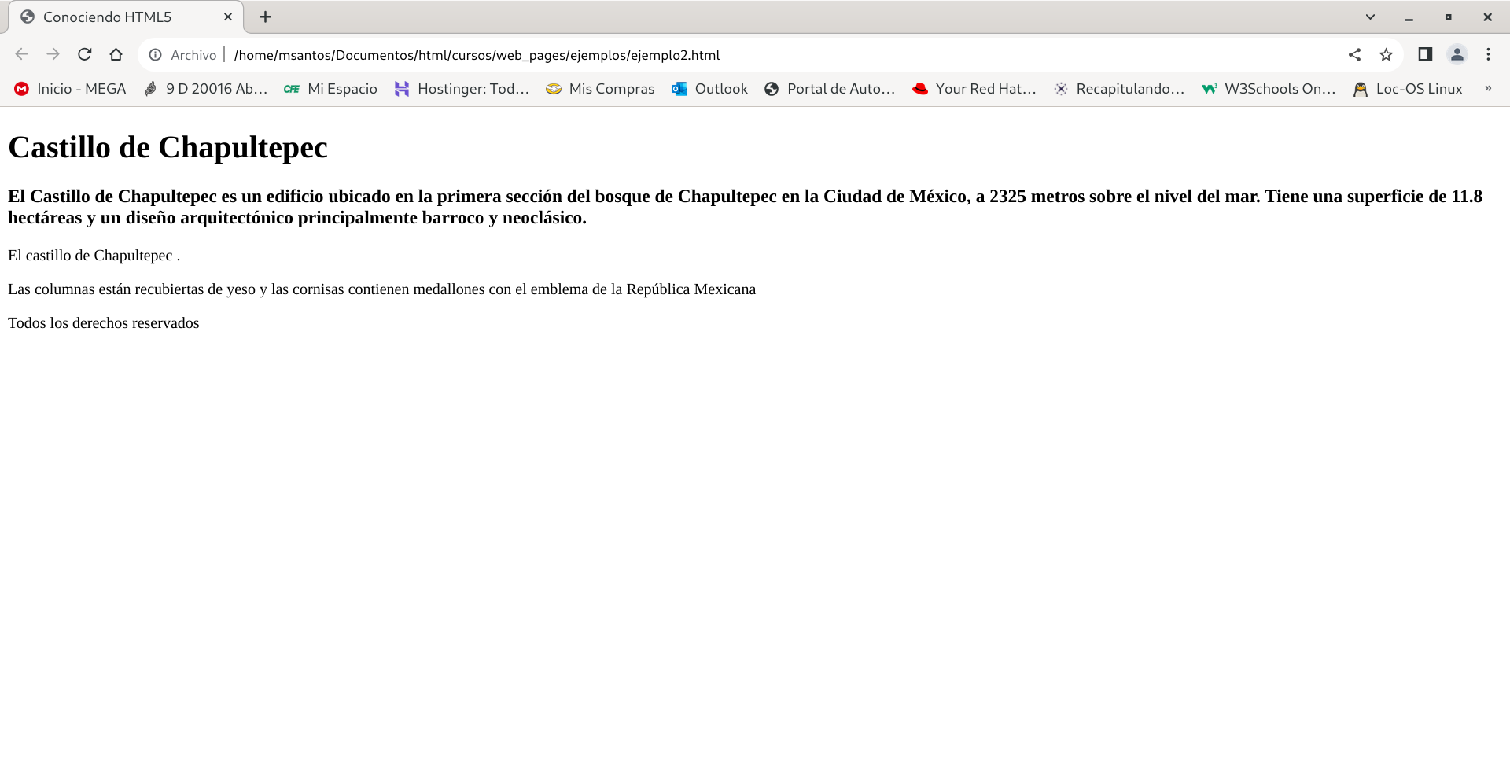Open the W3Schools bookmark
Screen dimensions: 1510x781
pyautogui.click(x=1269, y=89)
